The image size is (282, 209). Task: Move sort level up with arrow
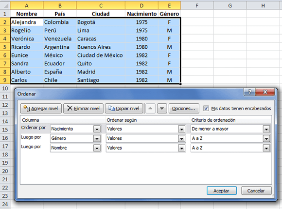point(150,109)
